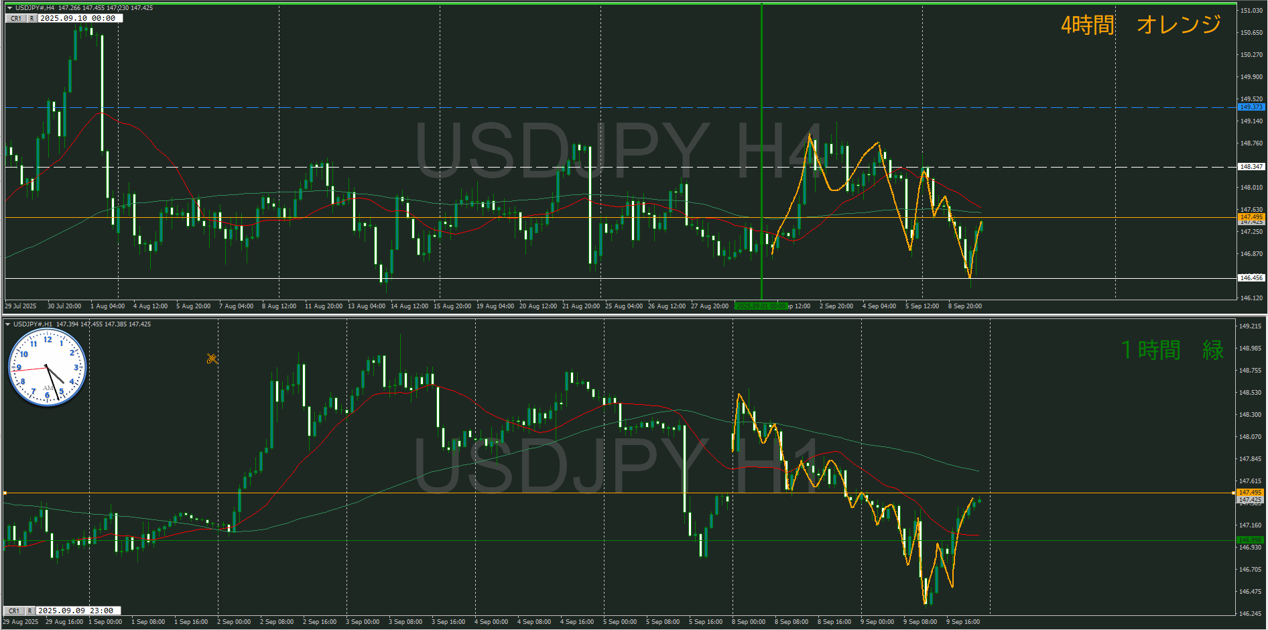Select the 2025.09.09 23:00 date field
Viewport: 1268px width, 630px height.
[78, 611]
